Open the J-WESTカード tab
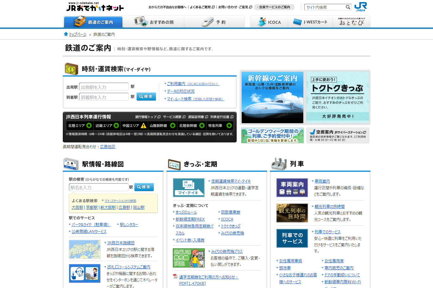 coord(310,22)
